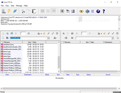Click the local filter input field
Viewport: 121px width, 93px height.
click(x=23, y=34)
